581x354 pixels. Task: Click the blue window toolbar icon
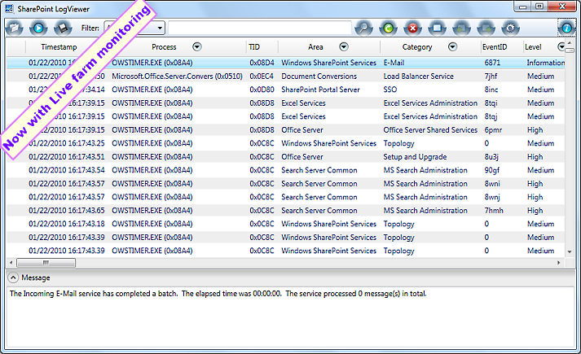(x=438, y=28)
